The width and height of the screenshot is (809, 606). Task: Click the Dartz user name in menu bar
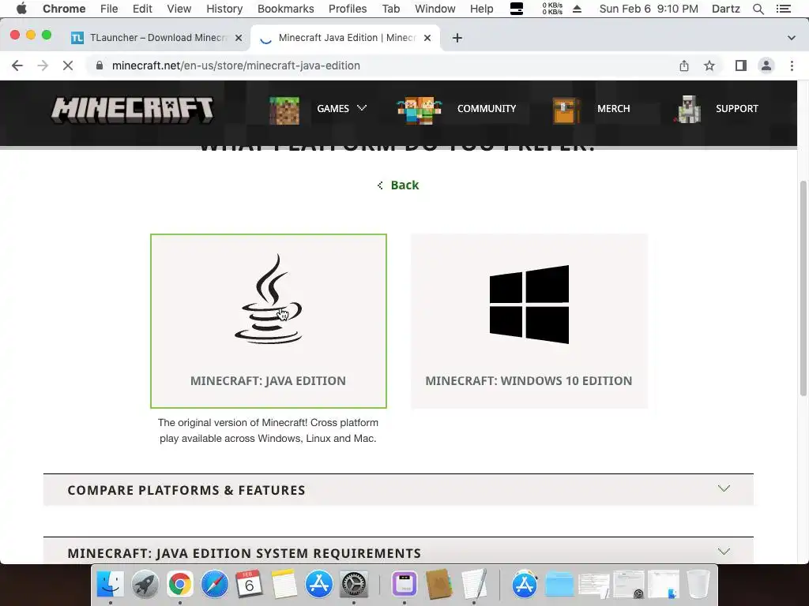point(725,9)
